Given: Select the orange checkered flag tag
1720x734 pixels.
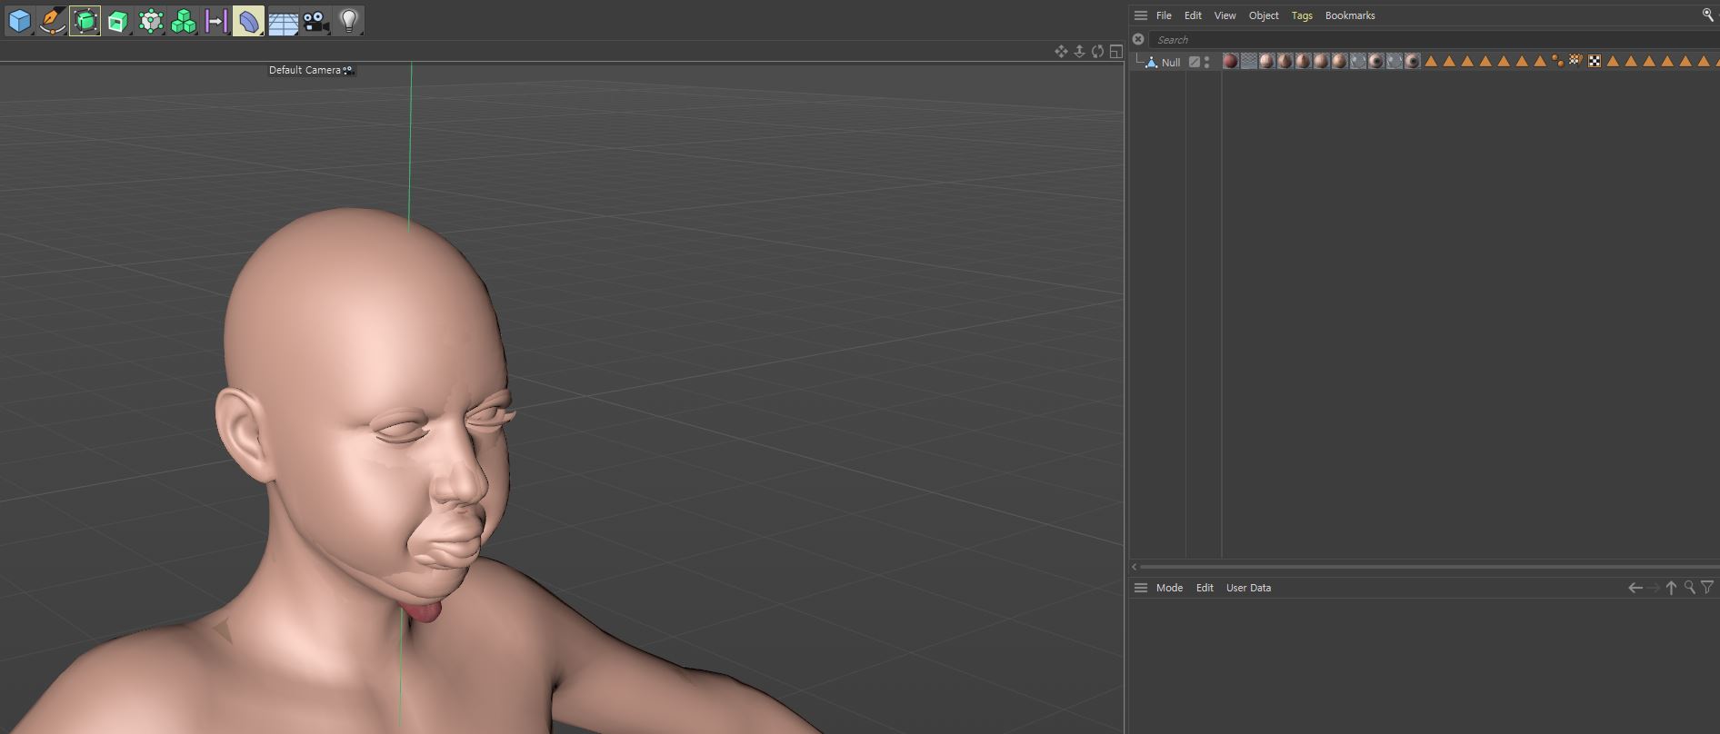Looking at the screenshot, I should [x=1575, y=61].
